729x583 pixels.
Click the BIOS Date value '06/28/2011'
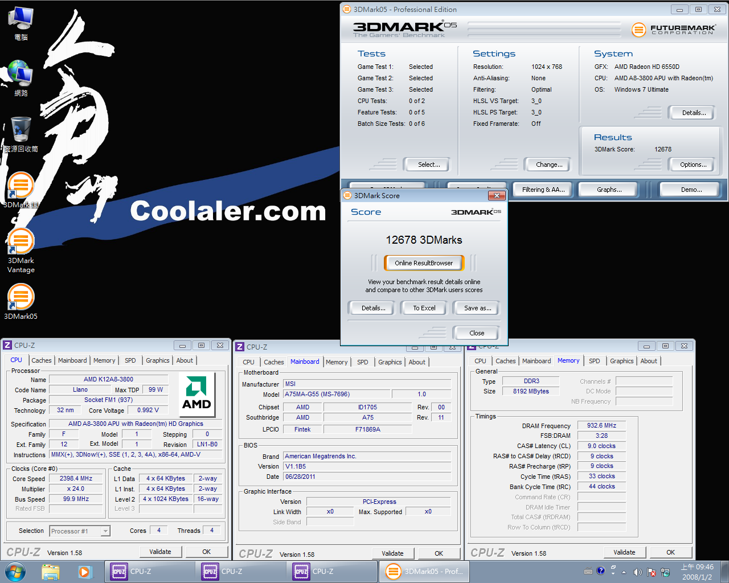[x=367, y=477]
